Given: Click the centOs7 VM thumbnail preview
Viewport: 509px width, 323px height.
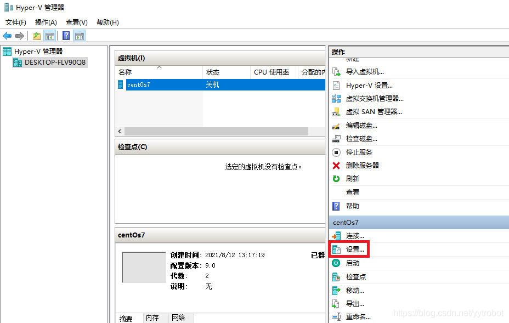Looking at the screenshot, I should coord(144,268).
